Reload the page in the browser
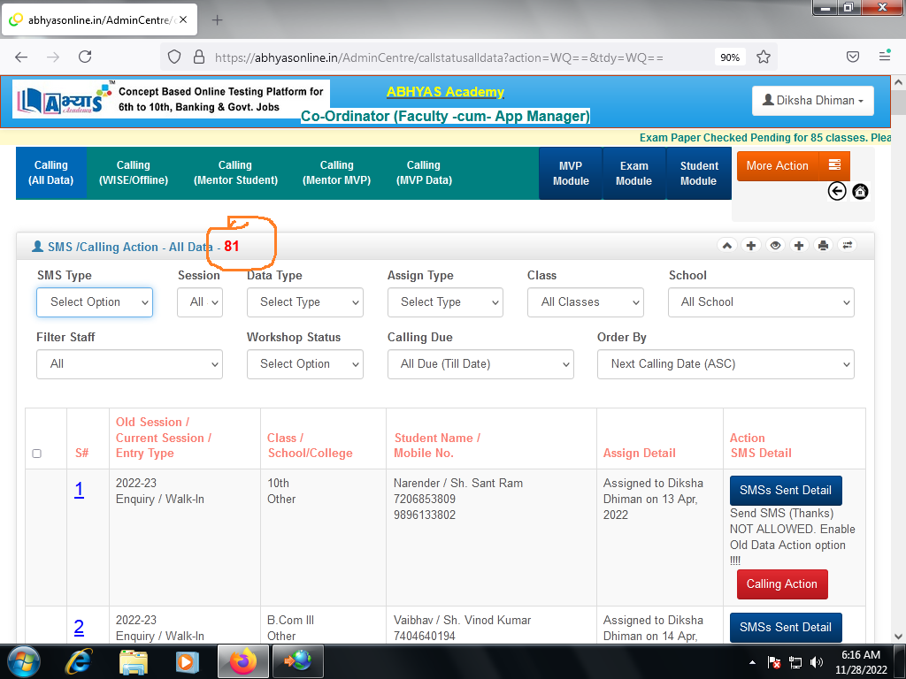Screen dimensions: 906x679 point(85,57)
